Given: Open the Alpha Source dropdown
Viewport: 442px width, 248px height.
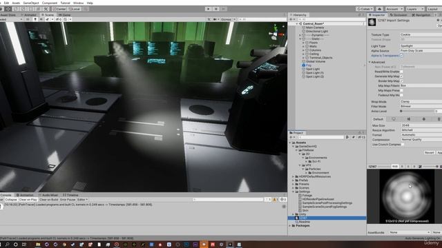Looking at the screenshot, I should [x=421, y=50].
